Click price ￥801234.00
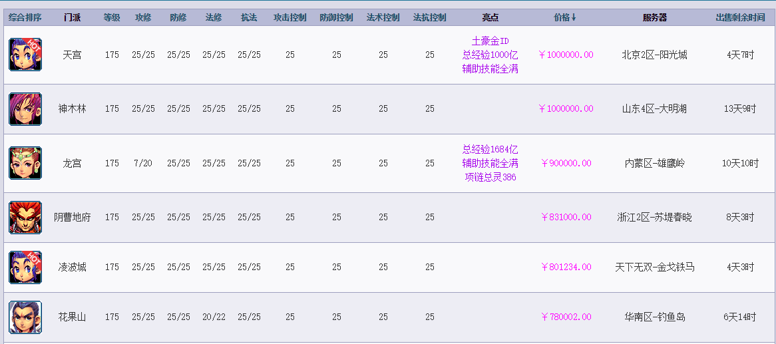Screen dimensions: 776x344 pyautogui.click(x=566, y=267)
